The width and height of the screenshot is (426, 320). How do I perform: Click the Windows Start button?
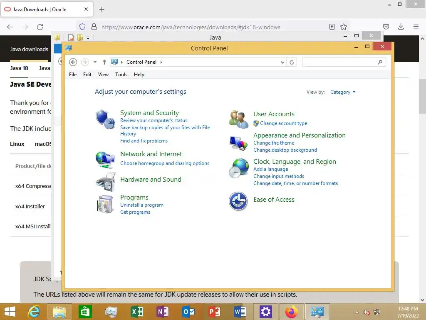[10, 312]
